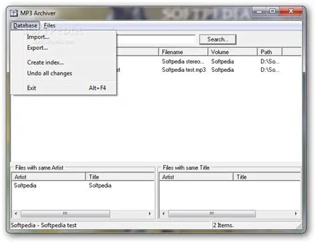This screenshot has height=243, width=316.
Task: Select Create index... menu entry
Action: click(x=64, y=63)
